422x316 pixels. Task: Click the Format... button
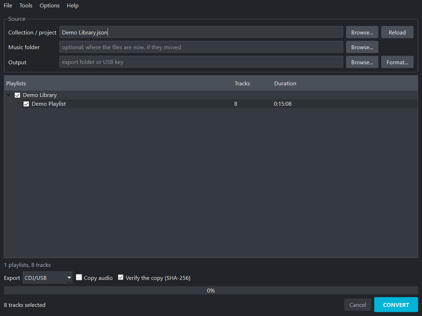coord(397,62)
